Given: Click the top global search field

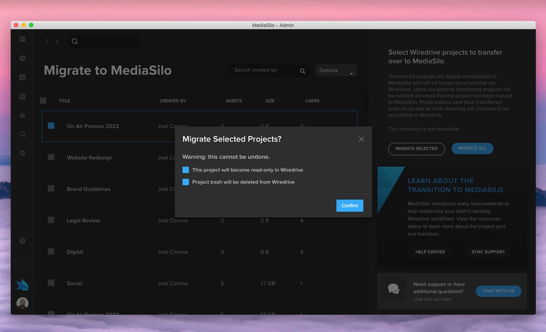Looking at the screenshot, I should click(x=104, y=41).
